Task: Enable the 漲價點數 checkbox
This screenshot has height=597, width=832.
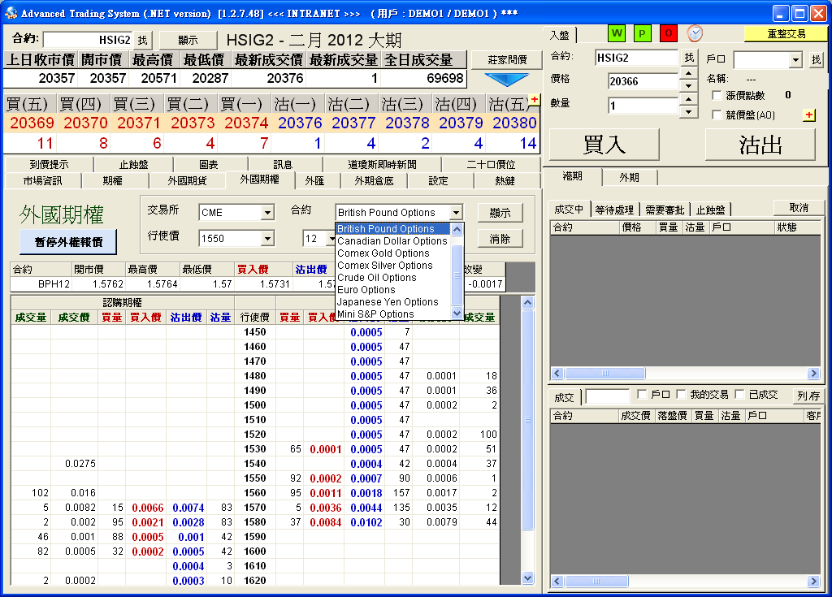Action: 717,96
